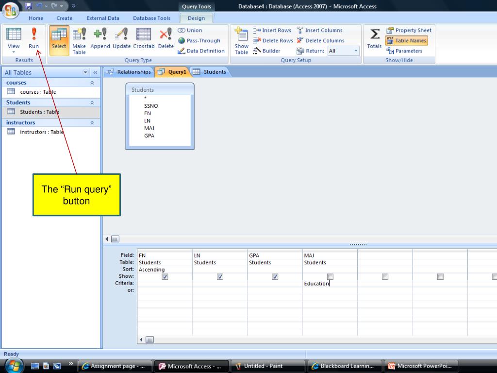Collapse the instructors group
This screenshot has height=373, width=497.
(x=92, y=123)
